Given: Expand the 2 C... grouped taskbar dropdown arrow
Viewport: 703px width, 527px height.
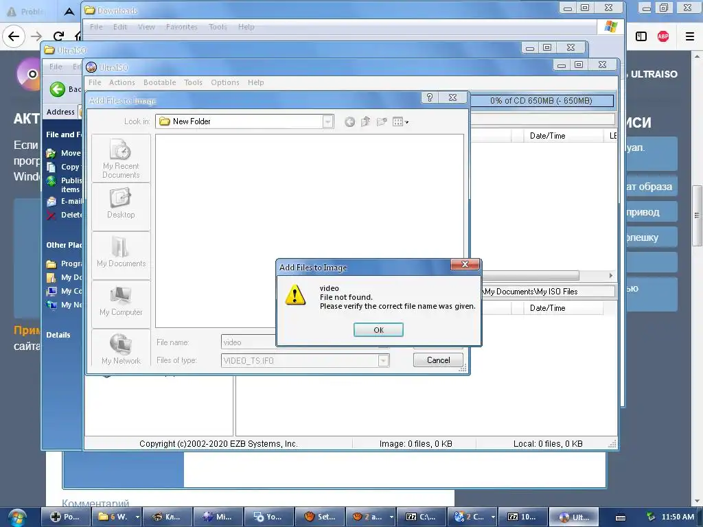Looking at the screenshot, I should pos(493,517).
